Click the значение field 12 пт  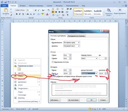[102, 73]
